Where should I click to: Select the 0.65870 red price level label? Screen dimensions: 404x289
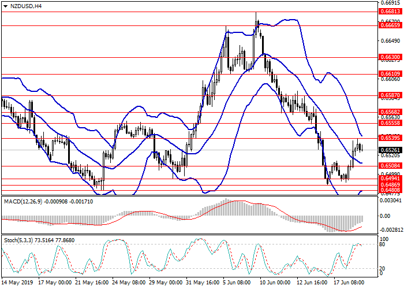coord(390,95)
